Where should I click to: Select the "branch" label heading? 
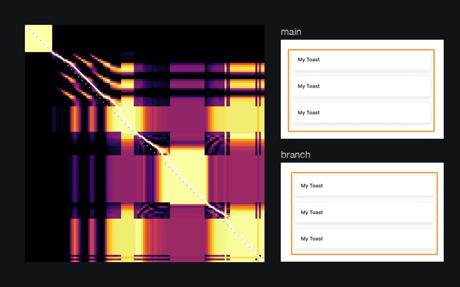[x=296, y=155]
